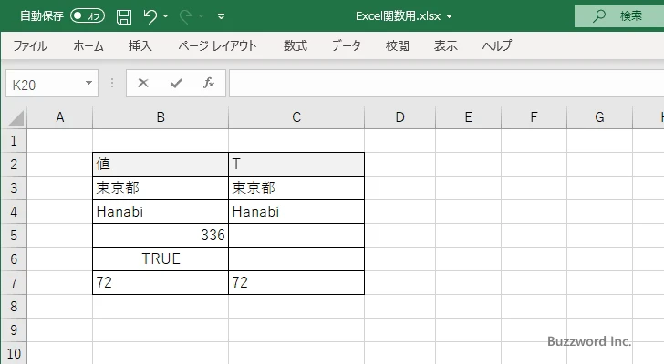Screen dimensions: 664x364
Task: Click the Cancel X formula icon
Action: (x=143, y=83)
